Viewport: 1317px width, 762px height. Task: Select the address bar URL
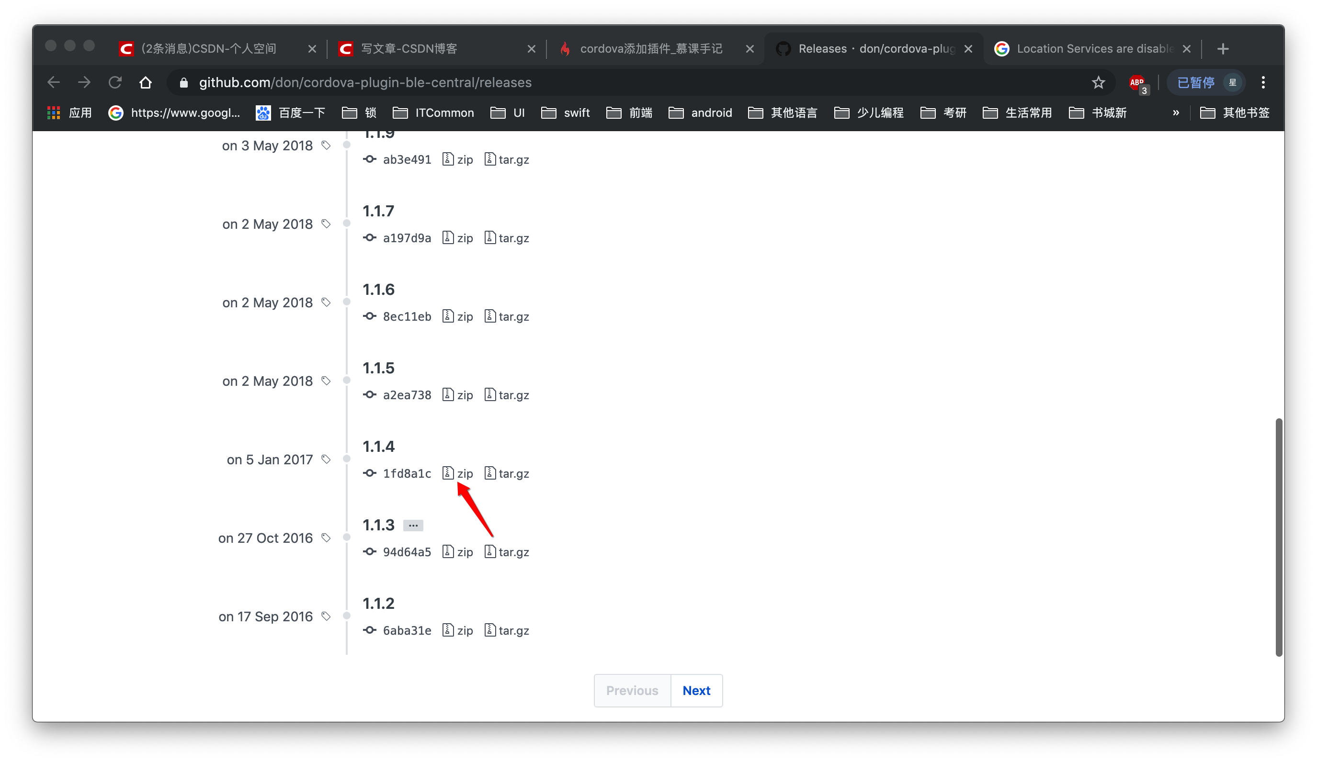click(364, 82)
